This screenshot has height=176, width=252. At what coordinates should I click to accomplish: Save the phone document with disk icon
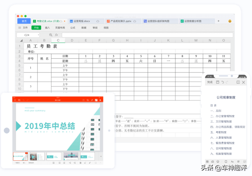[x=218, y=82]
